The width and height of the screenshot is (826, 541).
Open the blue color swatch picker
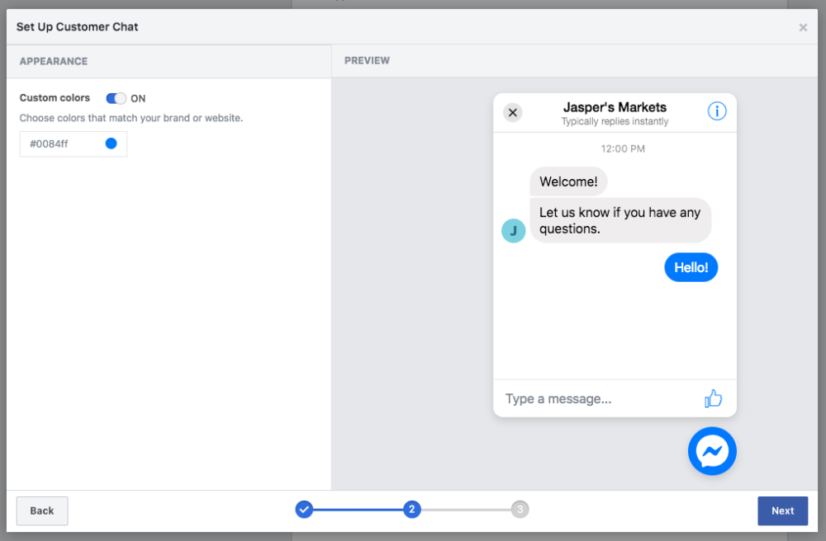(x=112, y=143)
